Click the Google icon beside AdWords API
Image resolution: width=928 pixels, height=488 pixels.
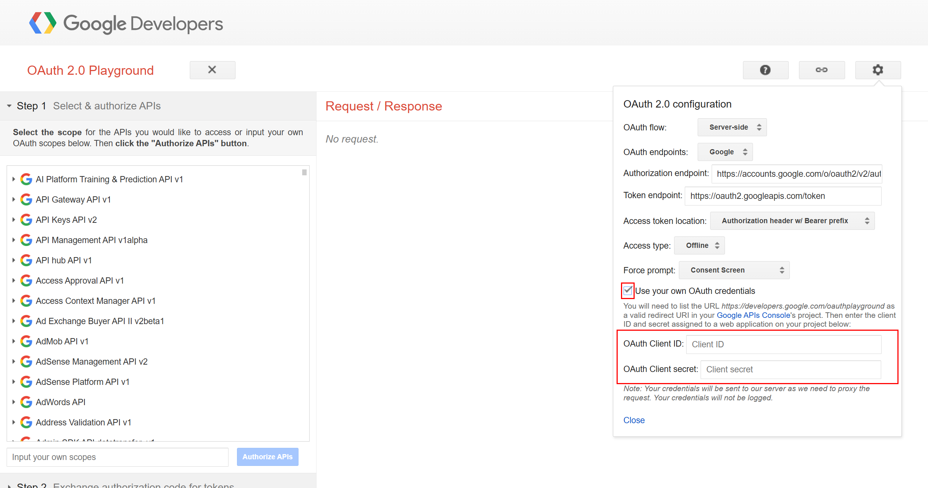tap(26, 402)
